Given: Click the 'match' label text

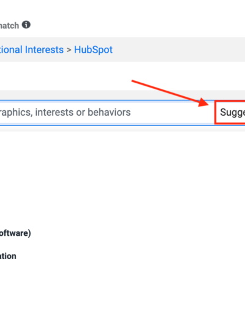Looking at the screenshot, I should [9, 26].
